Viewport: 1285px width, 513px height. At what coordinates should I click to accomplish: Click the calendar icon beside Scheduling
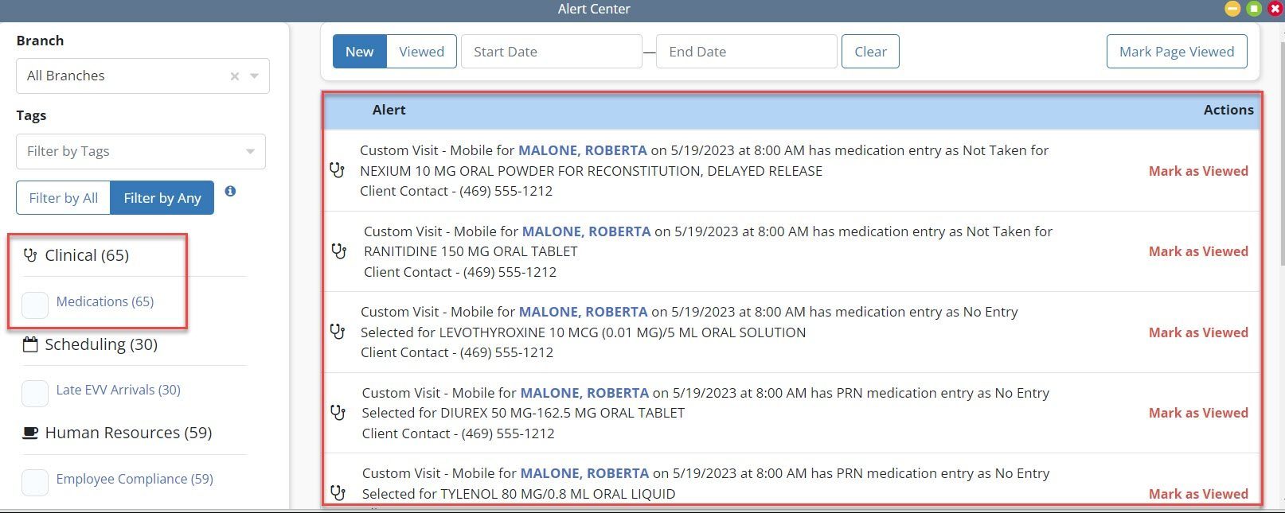click(x=30, y=344)
